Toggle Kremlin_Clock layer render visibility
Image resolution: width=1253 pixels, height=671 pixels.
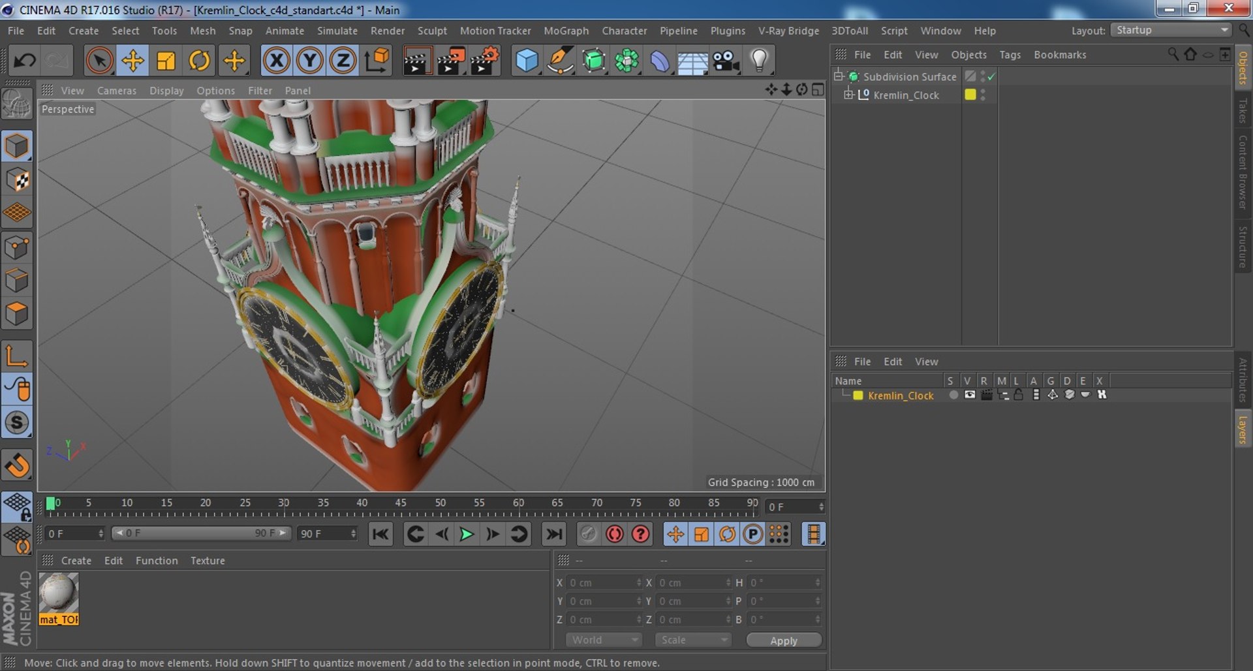986,395
